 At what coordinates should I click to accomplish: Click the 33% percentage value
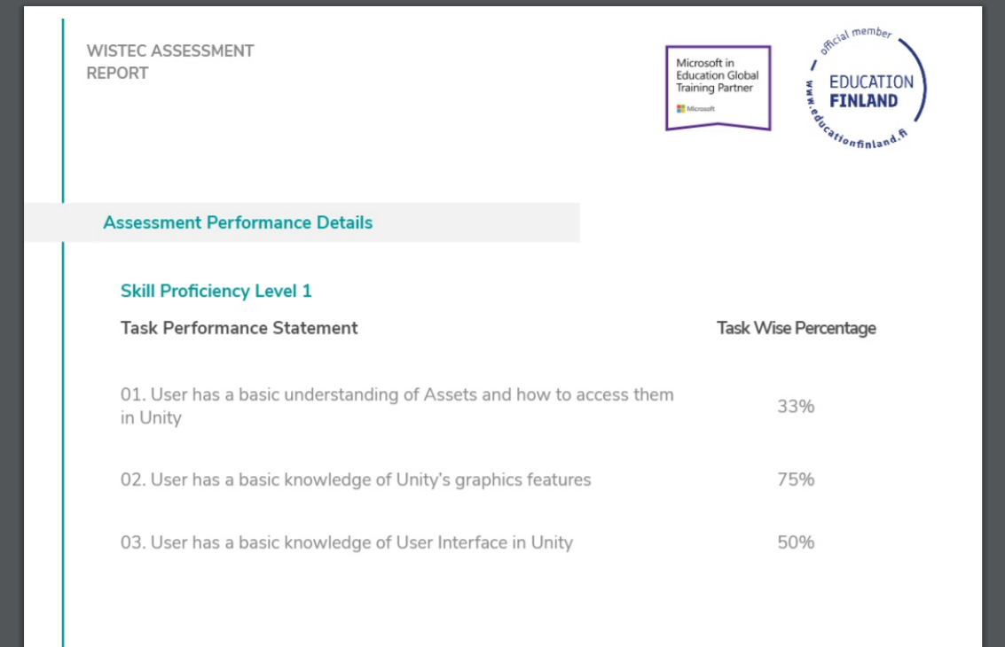point(796,407)
